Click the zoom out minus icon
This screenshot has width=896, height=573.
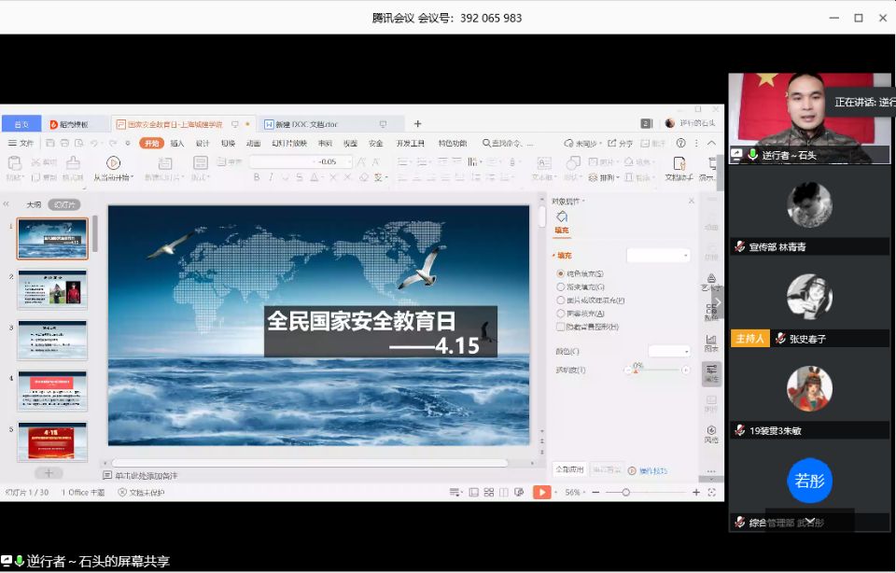[x=595, y=493]
